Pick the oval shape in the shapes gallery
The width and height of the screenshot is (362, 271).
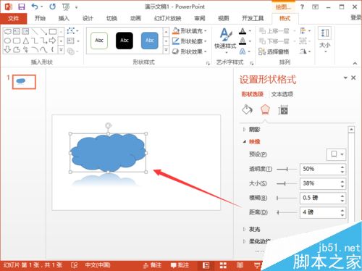[x=7, y=41]
